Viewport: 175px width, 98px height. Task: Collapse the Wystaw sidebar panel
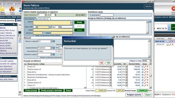click(x=16, y=24)
